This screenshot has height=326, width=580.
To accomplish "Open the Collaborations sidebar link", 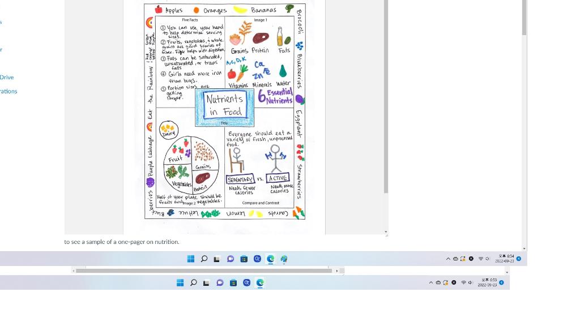I will click(x=8, y=91).
